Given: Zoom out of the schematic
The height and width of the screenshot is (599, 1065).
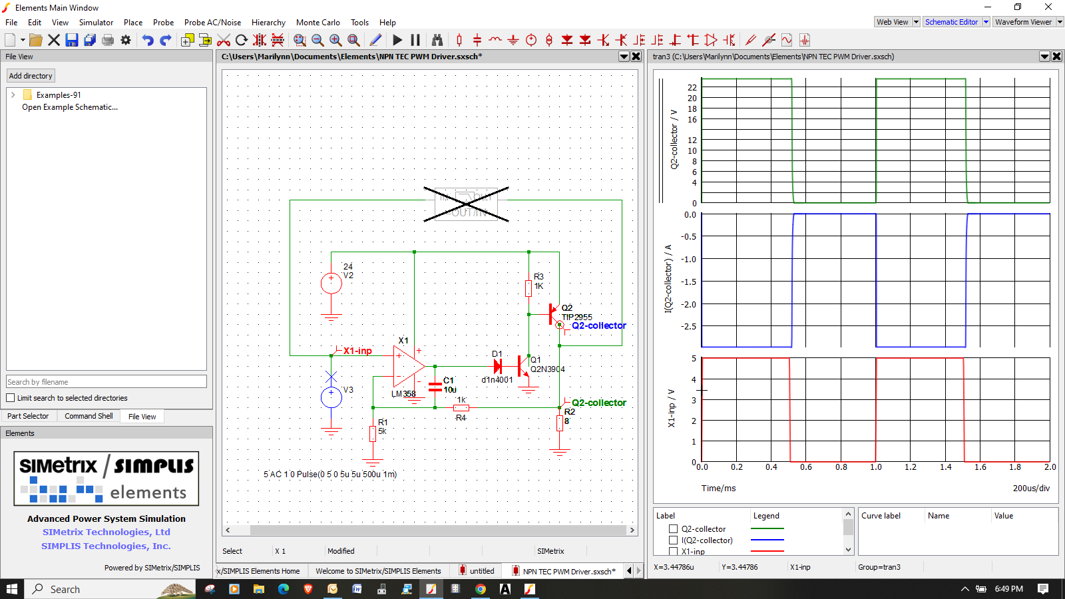Looking at the screenshot, I should pos(318,40).
